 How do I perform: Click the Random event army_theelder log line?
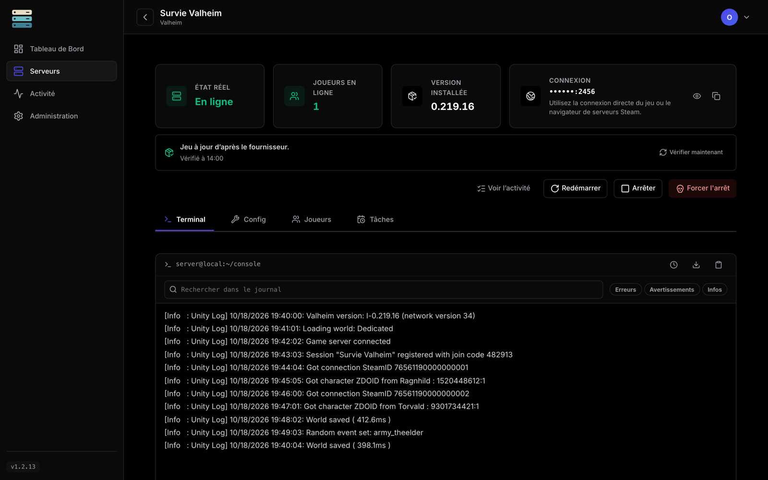(294, 432)
